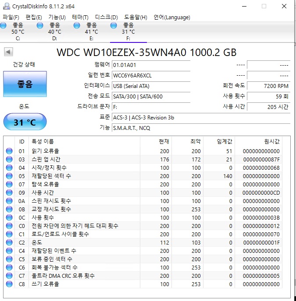The image size is (296, 301).
Task: Click status orb for 05 재할당된 섹터 수
Action: (9, 176)
